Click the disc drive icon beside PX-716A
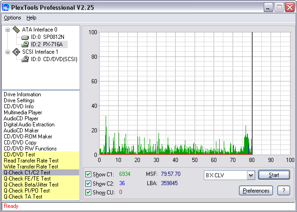 click(x=25, y=44)
